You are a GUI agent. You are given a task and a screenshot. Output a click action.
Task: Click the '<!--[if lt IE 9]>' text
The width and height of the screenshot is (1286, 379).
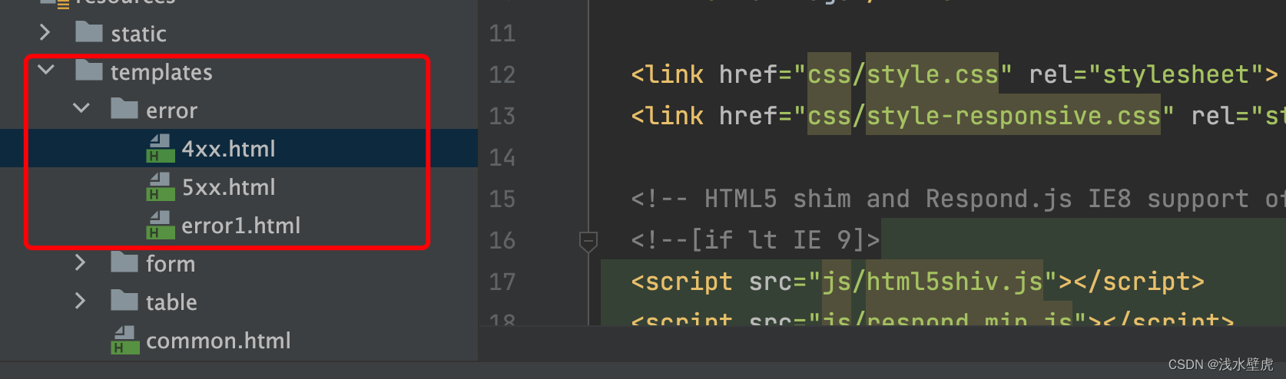point(755,240)
